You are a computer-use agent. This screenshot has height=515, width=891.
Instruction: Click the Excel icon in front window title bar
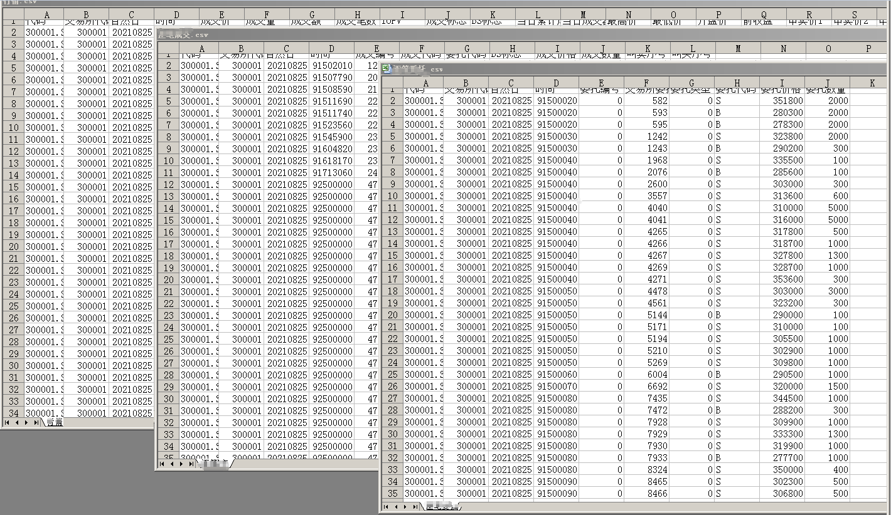point(386,69)
